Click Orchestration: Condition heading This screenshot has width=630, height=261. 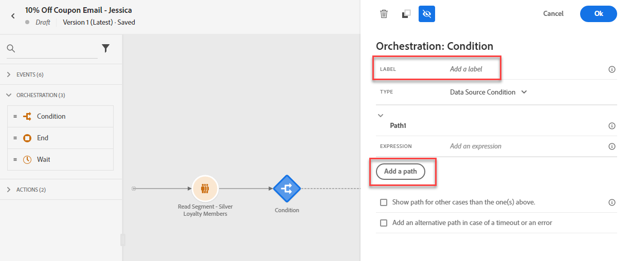click(x=435, y=46)
